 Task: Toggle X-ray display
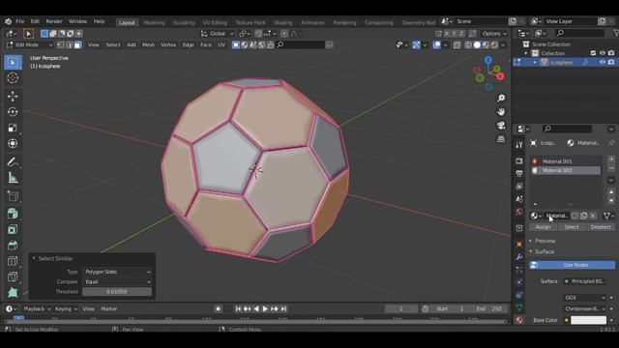[457, 45]
